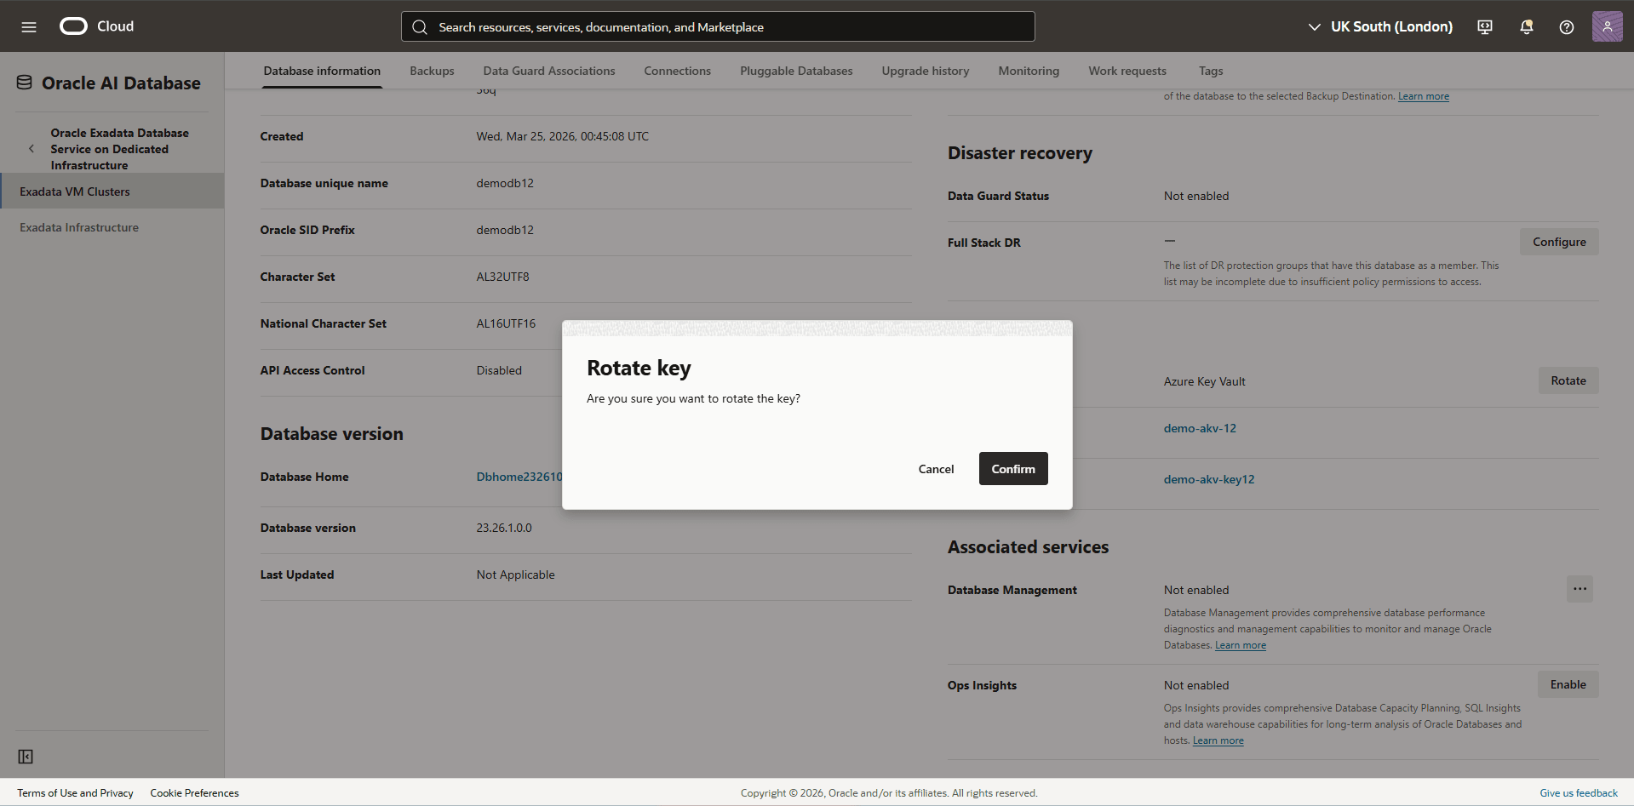Open the notifications bell
Screen dimensions: 1634x806
tap(1525, 26)
